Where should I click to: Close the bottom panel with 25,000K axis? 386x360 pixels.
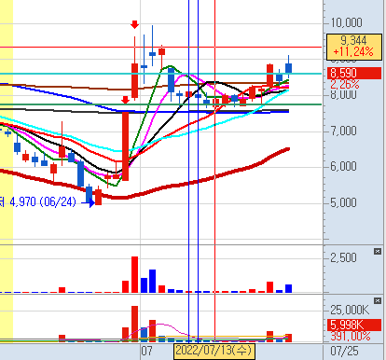point(378,300)
